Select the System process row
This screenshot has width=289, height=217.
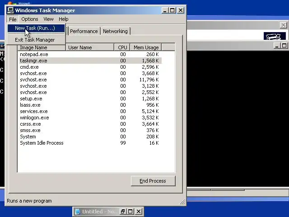(x=90, y=137)
